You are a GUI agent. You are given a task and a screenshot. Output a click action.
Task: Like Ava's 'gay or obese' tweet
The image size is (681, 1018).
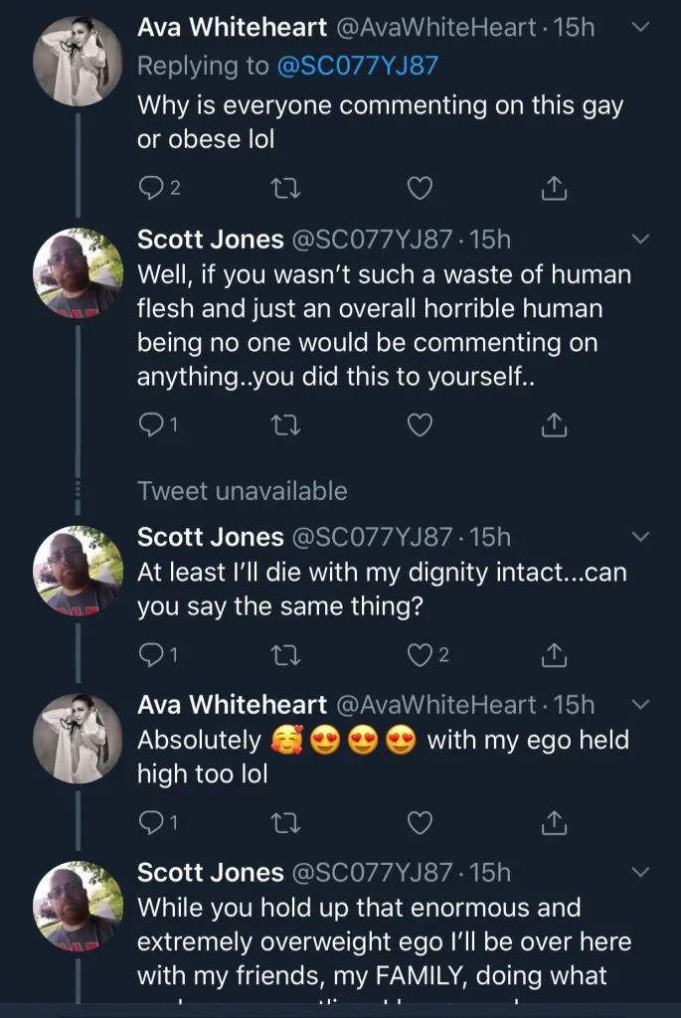click(421, 187)
